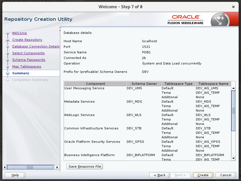This screenshot has width=241, height=181.
Task: Click Save Response File button
Action: pos(85,166)
